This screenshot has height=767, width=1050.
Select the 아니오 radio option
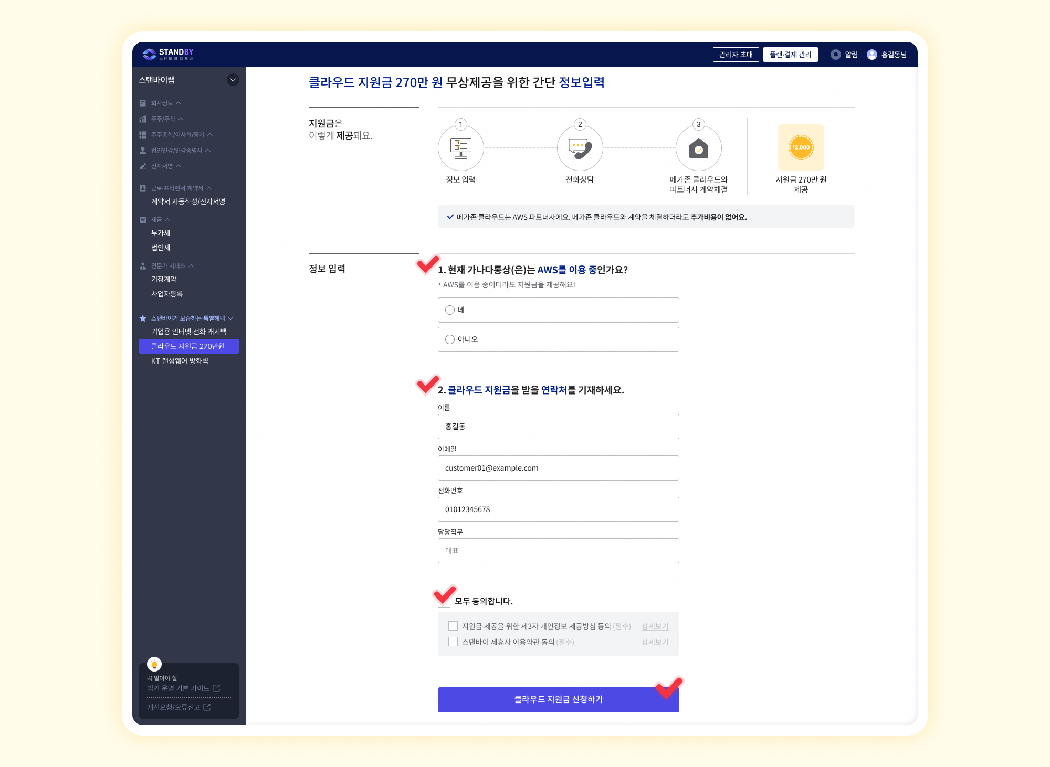(x=450, y=339)
